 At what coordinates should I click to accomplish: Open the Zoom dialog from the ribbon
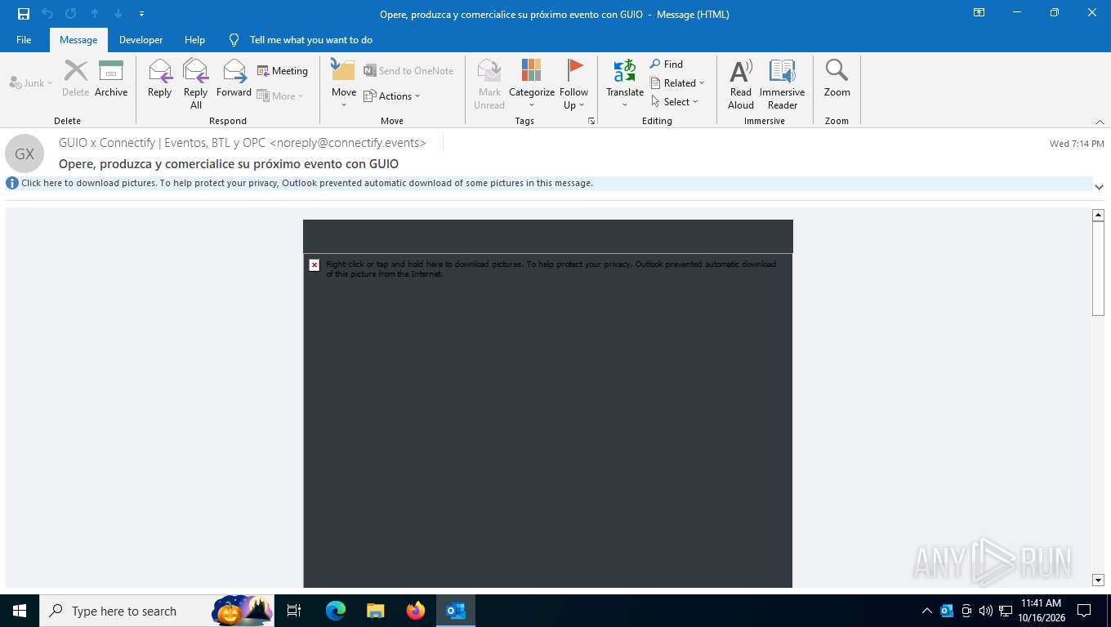[x=837, y=78]
